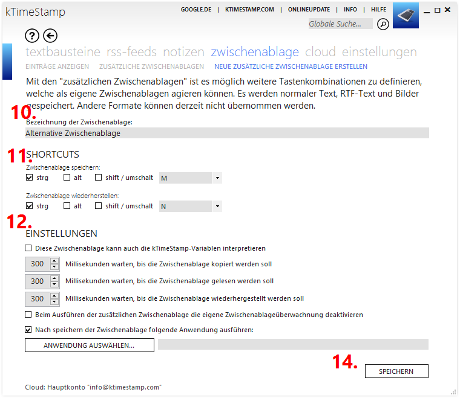Image resolution: width=460 pixels, height=398 pixels.
Task: Toggle strg for Zwischenablage wiederherstellen
Action: pyautogui.click(x=29, y=206)
